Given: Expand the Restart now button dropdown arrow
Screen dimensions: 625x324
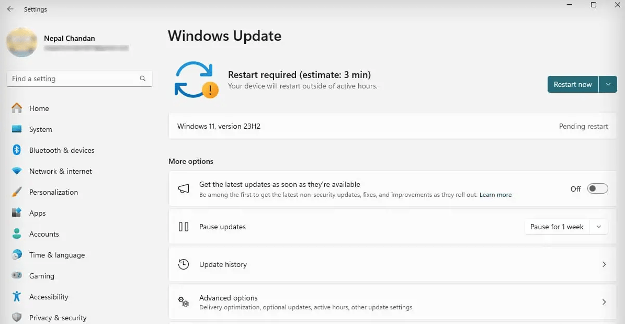Looking at the screenshot, I should [x=608, y=84].
